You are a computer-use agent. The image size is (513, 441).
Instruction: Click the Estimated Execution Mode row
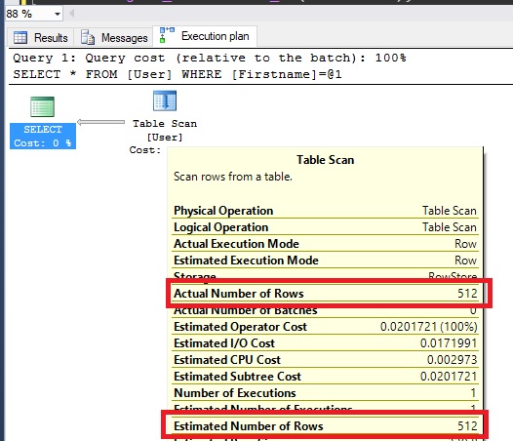(325, 261)
